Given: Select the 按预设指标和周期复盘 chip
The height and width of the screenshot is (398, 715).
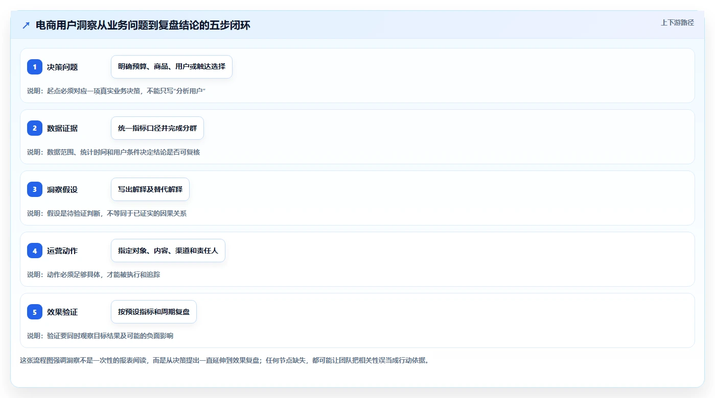Looking at the screenshot, I should [154, 312].
